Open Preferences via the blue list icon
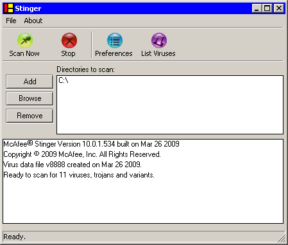 pos(115,41)
